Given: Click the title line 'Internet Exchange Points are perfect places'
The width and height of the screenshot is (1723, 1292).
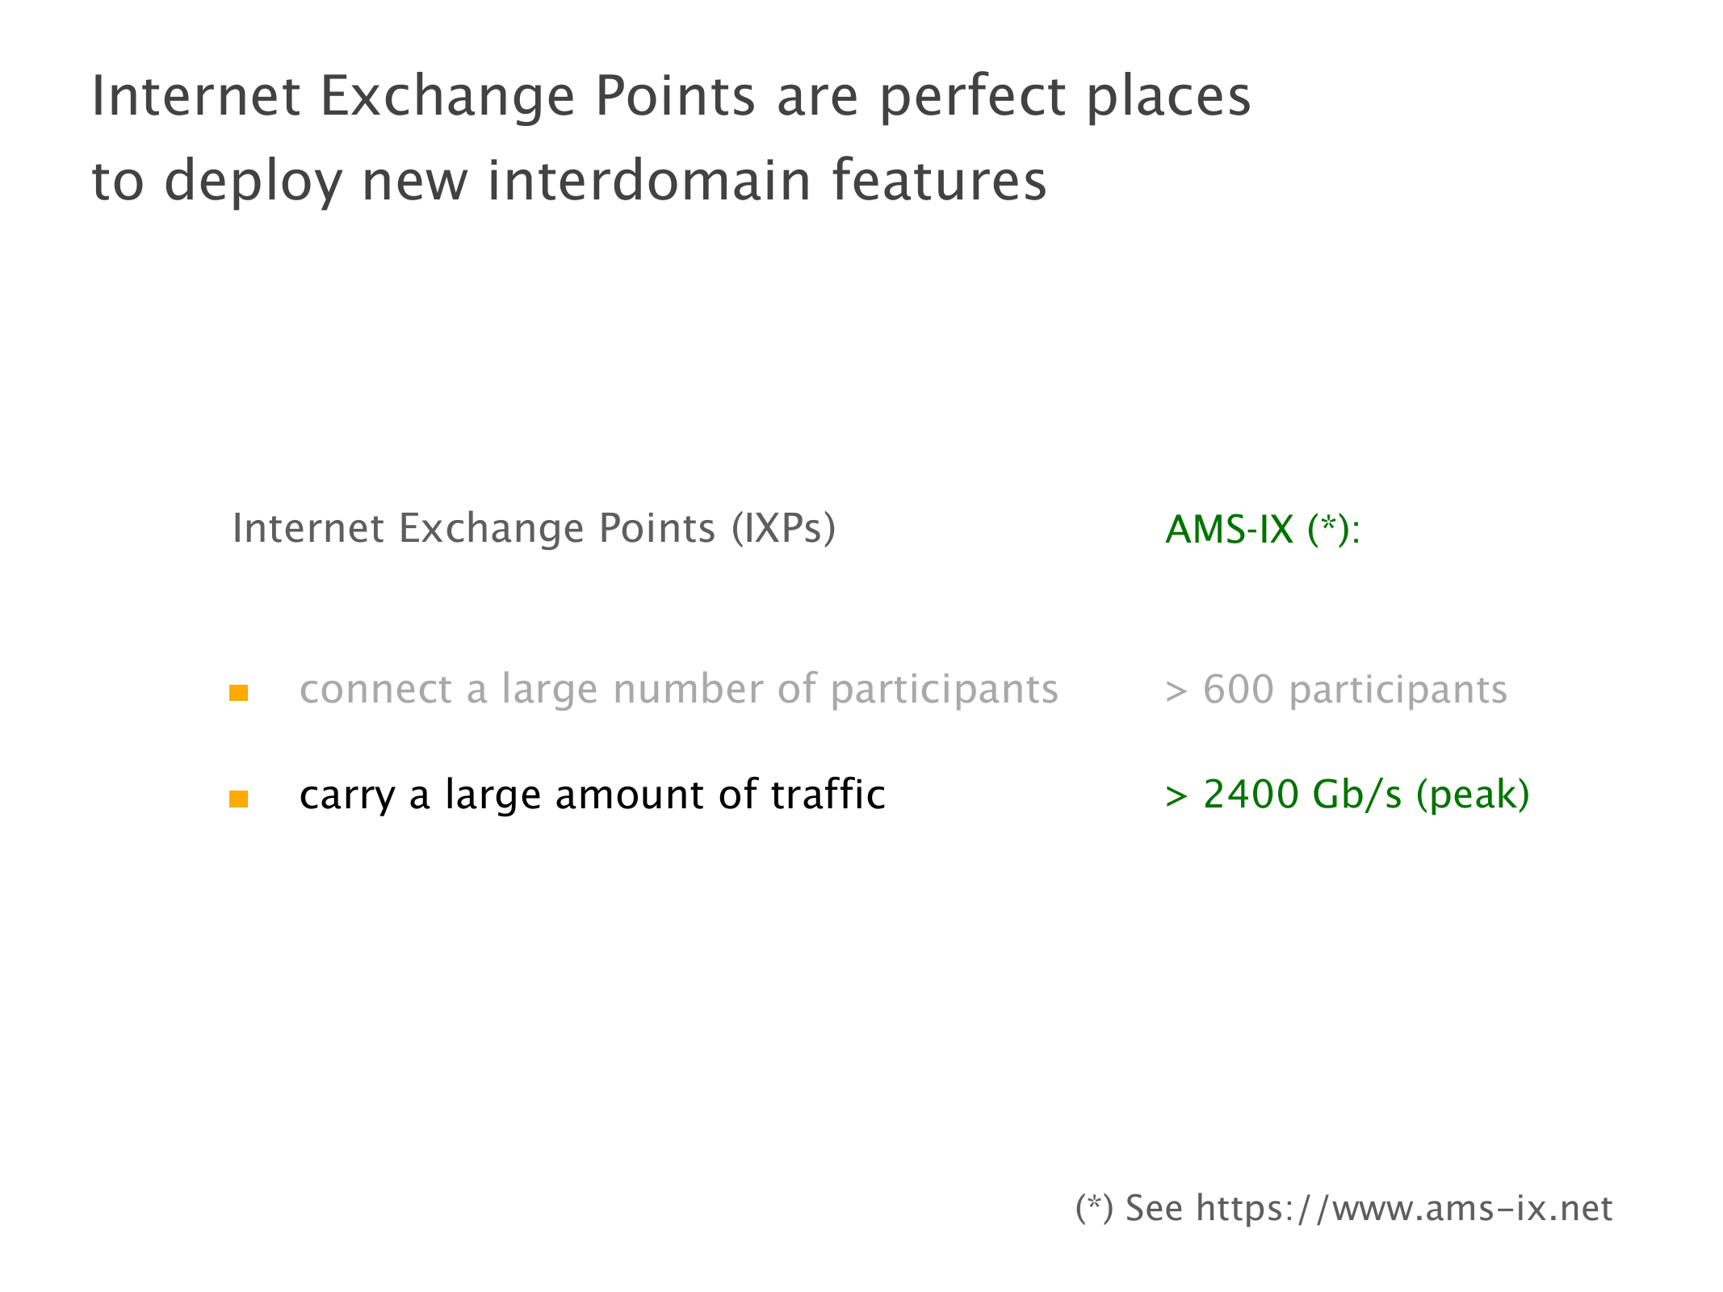Looking at the screenshot, I should [670, 96].
